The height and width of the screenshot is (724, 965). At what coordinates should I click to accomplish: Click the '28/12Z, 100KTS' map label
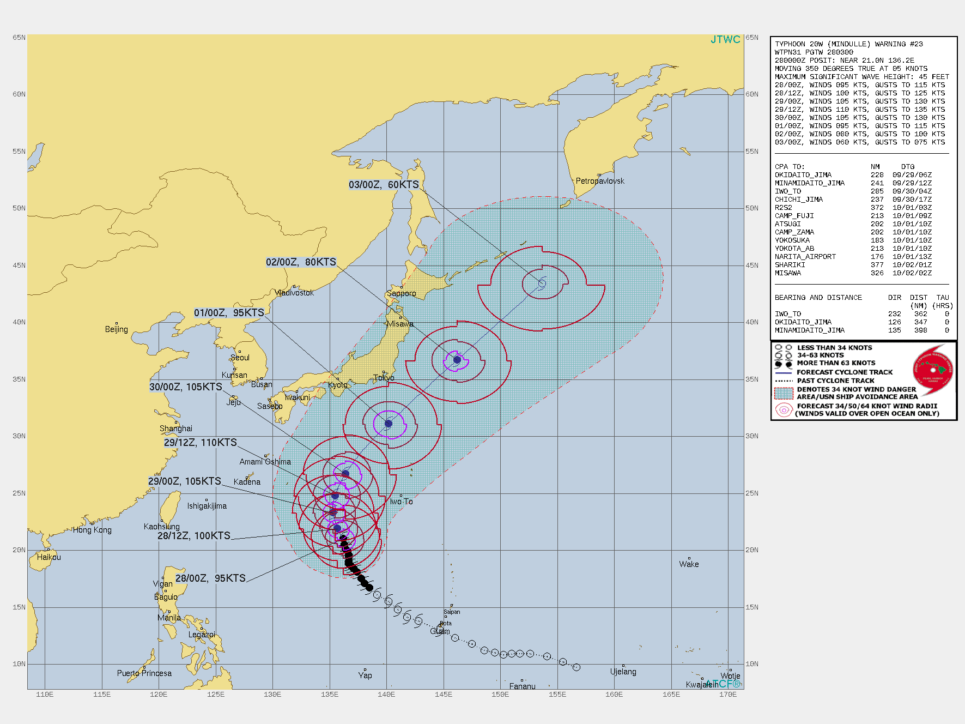194,536
